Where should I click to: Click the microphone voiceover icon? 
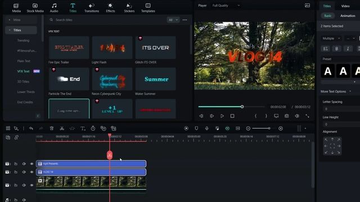tap(206, 128)
